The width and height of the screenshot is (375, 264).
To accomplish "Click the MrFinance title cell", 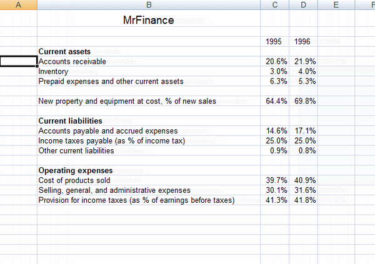I will [x=149, y=20].
